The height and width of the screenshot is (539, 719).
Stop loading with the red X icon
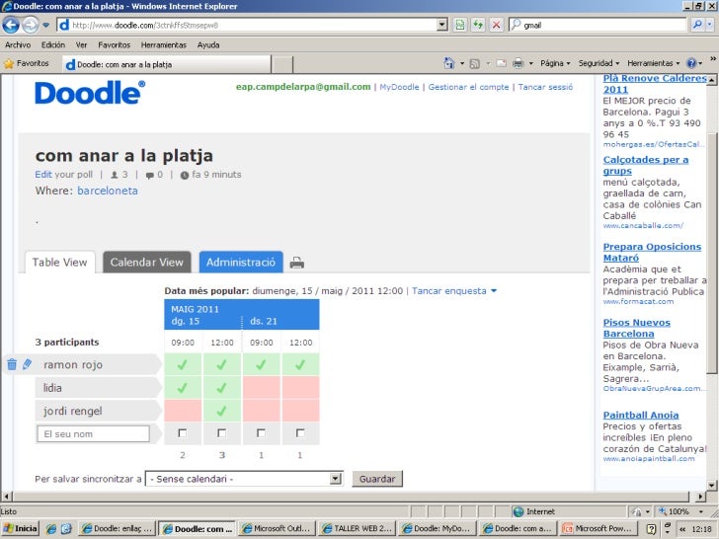point(496,25)
